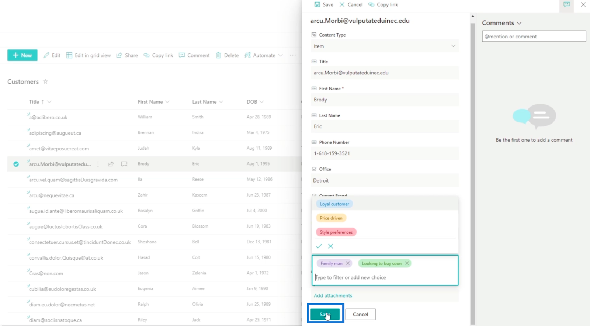
Task: Click the Phone Number field
Action: coord(385,153)
